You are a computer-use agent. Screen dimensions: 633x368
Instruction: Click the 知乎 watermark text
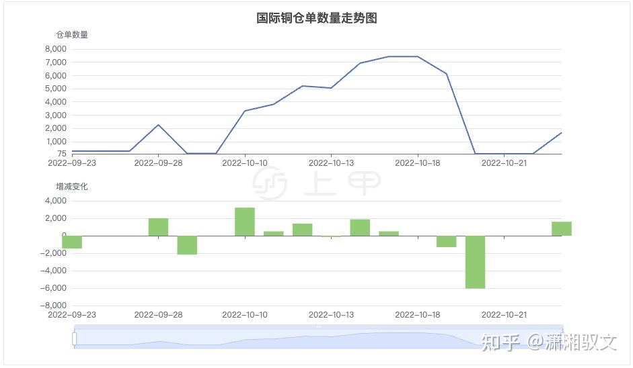click(x=501, y=342)
